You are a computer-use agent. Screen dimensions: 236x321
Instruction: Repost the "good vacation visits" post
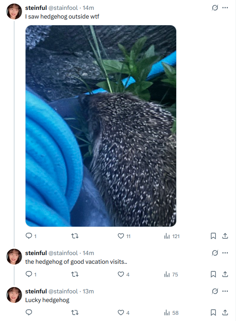click(x=75, y=274)
